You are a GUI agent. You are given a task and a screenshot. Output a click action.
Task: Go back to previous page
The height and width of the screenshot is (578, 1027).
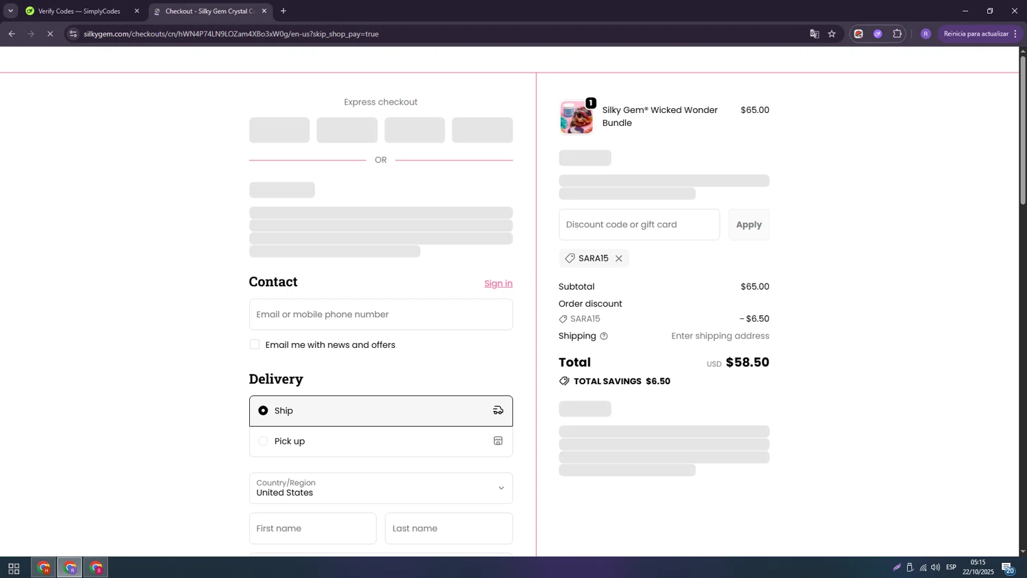pyautogui.click(x=12, y=34)
